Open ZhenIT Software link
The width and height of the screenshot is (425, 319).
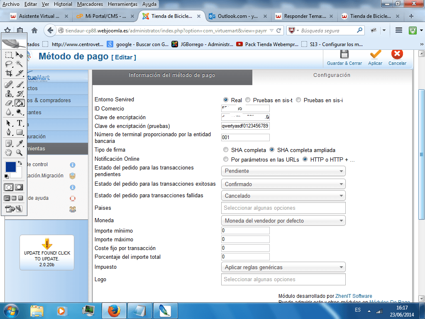tap(354, 296)
